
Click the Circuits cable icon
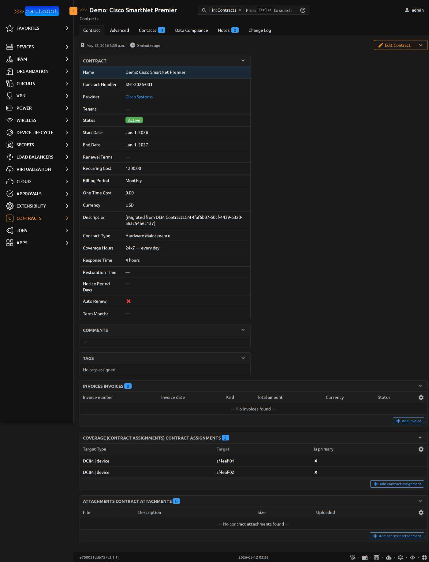[10, 84]
